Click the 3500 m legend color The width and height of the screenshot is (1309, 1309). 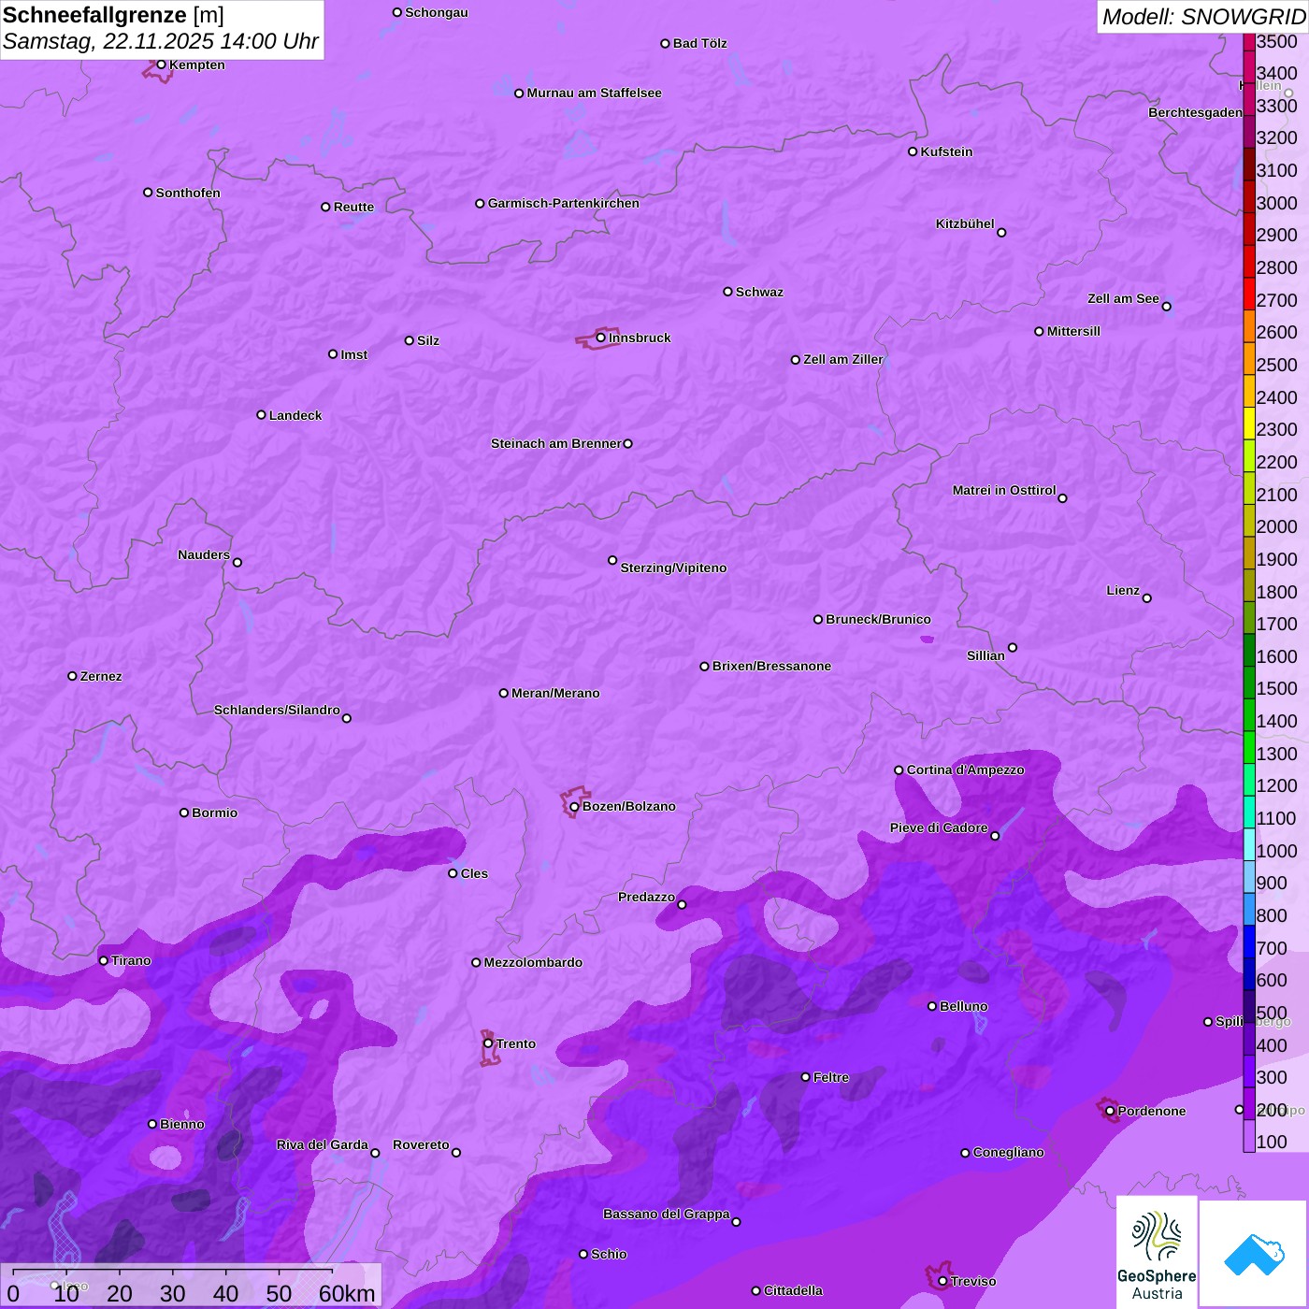1249,42
